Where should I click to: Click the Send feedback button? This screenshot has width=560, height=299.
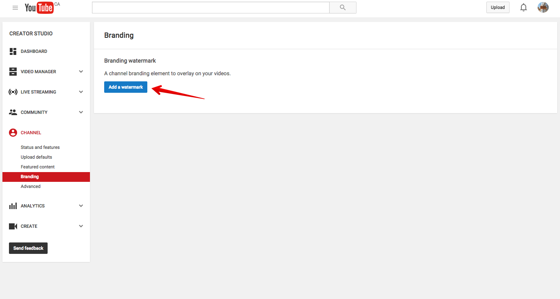28,248
